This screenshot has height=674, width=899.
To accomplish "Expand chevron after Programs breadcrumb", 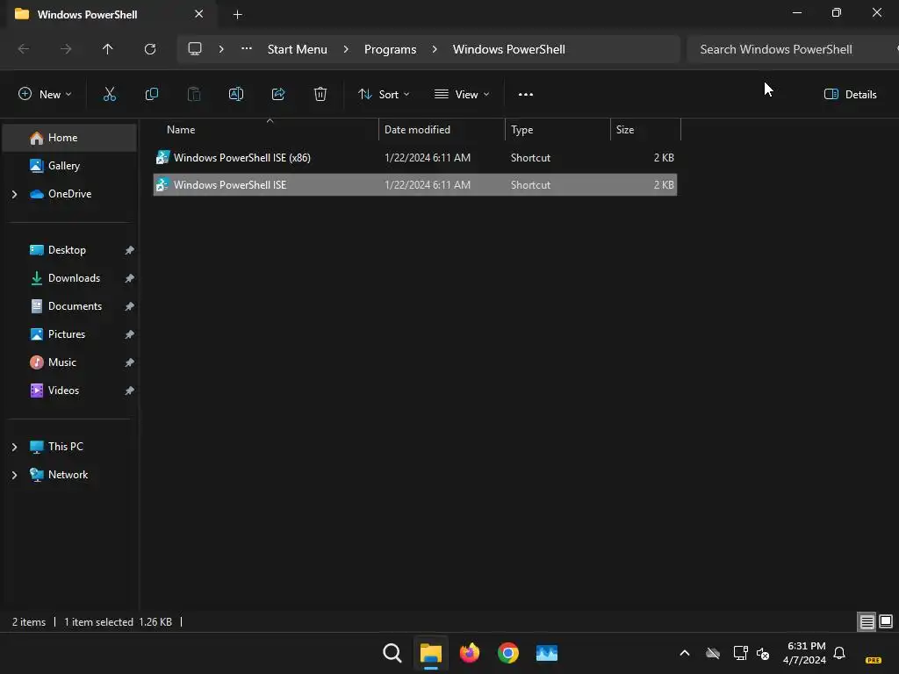I will coord(435,49).
